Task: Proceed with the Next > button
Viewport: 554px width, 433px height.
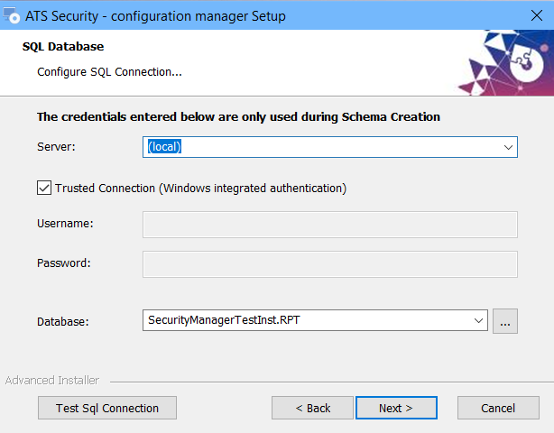Action: [x=396, y=408]
